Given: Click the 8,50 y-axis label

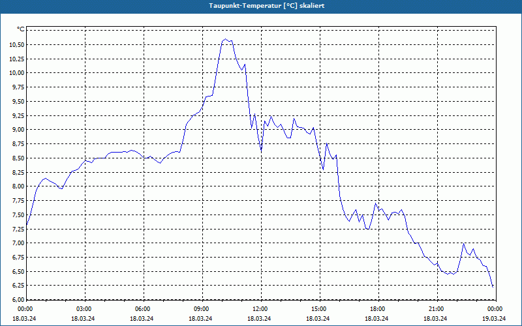Looking at the screenshot, I should tap(19, 158).
